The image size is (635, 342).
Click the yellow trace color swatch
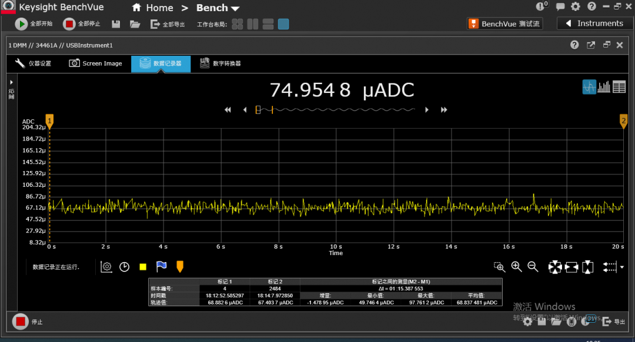click(142, 267)
